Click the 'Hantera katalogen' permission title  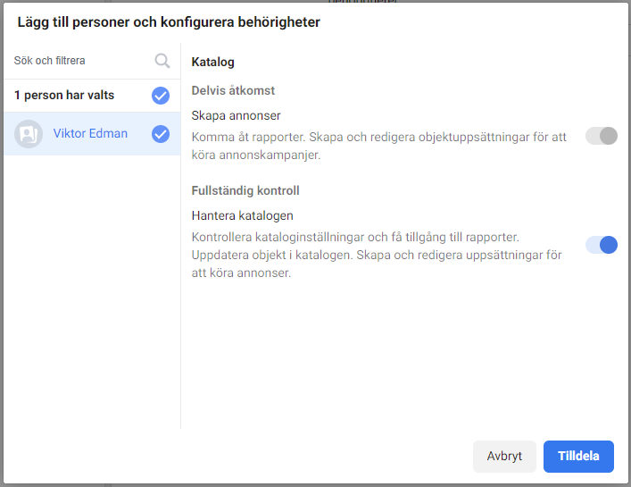pyautogui.click(x=242, y=215)
